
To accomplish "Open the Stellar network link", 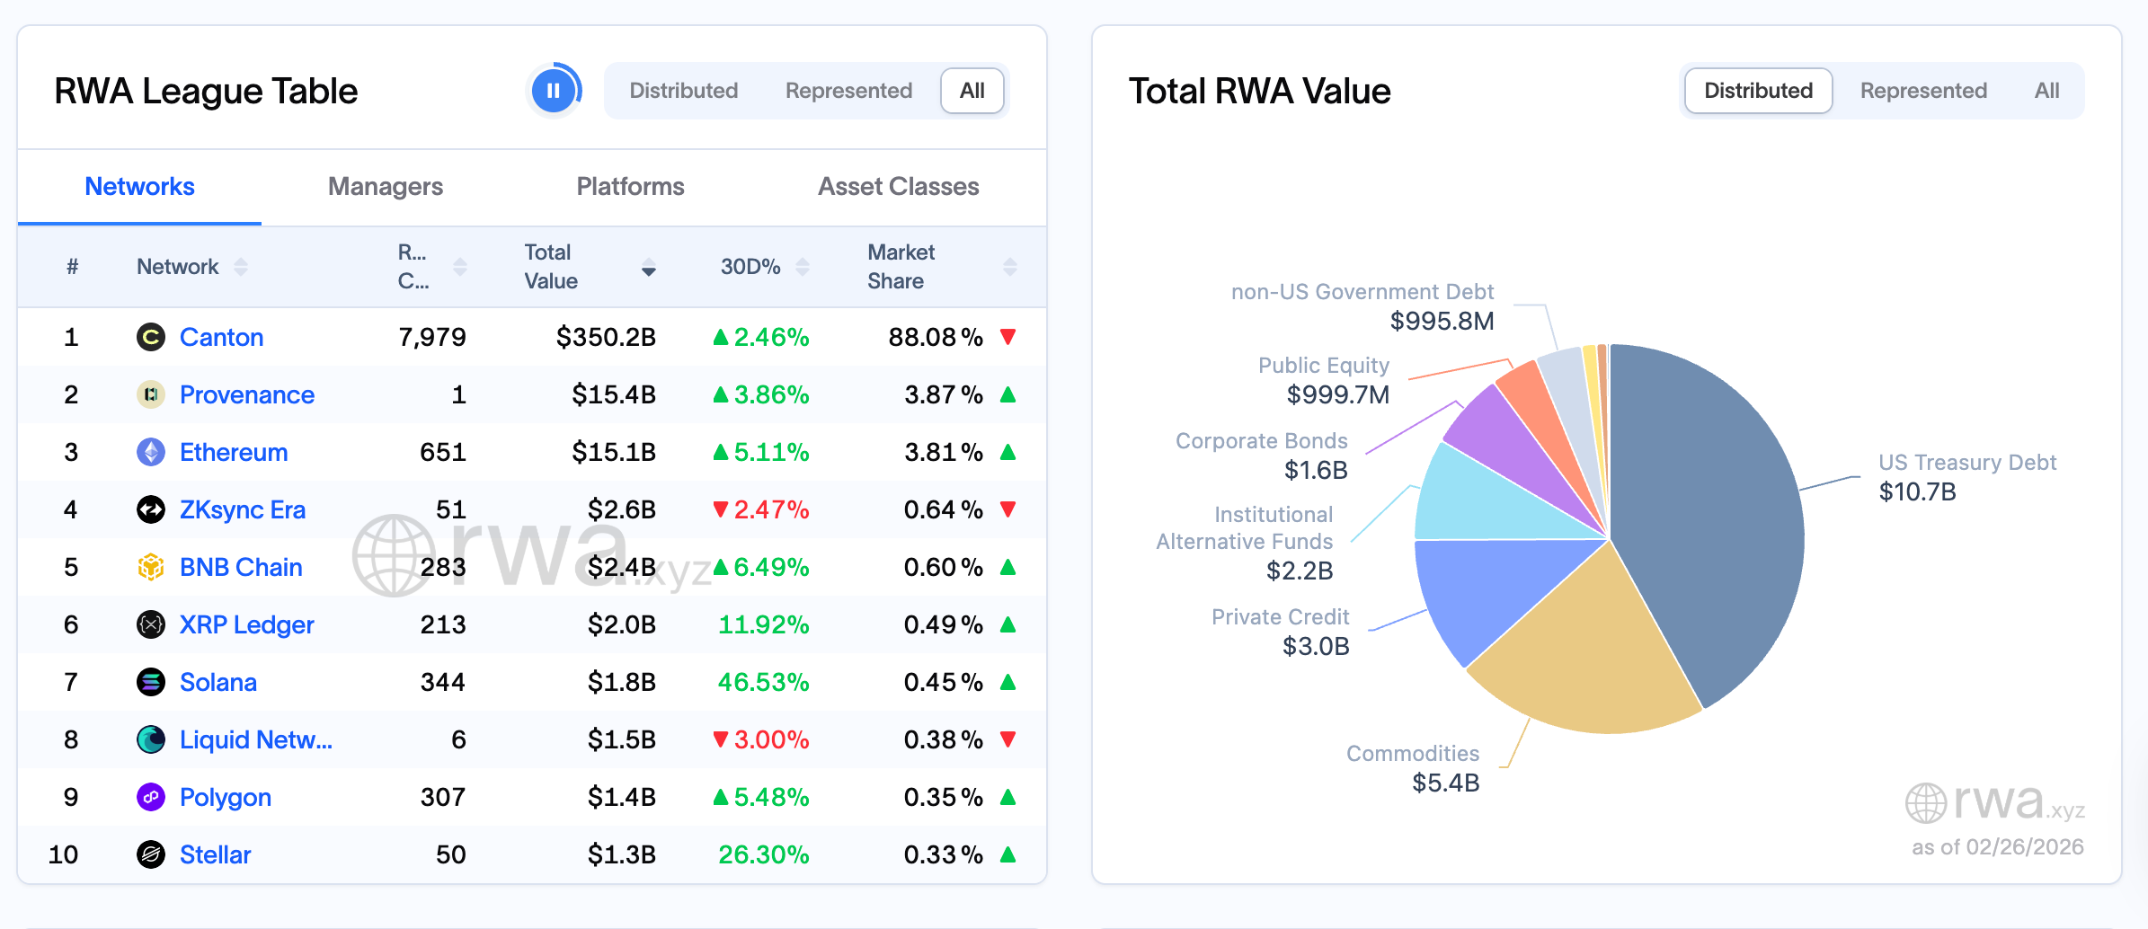I will point(216,854).
